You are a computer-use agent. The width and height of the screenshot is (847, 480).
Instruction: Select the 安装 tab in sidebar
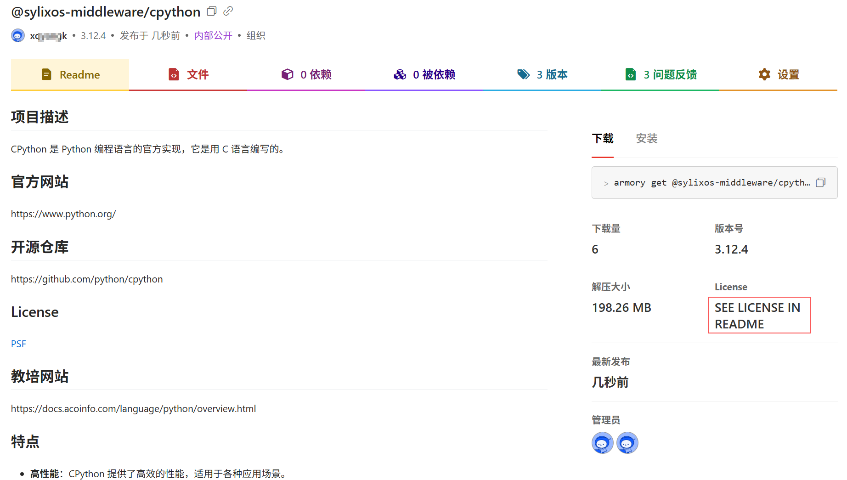point(647,139)
